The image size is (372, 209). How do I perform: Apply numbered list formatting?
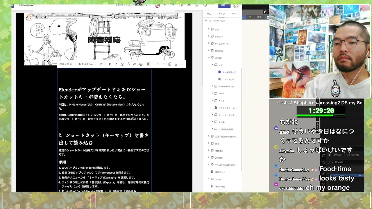[x=157, y=64]
